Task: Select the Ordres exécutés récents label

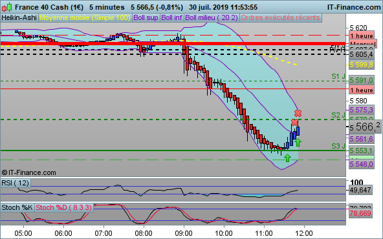Action: point(280,18)
